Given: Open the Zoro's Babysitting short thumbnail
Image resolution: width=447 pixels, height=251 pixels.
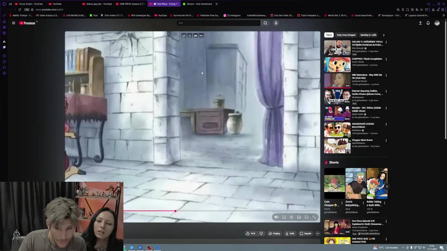Looking at the screenshot, I should click(x=356, y=183).
